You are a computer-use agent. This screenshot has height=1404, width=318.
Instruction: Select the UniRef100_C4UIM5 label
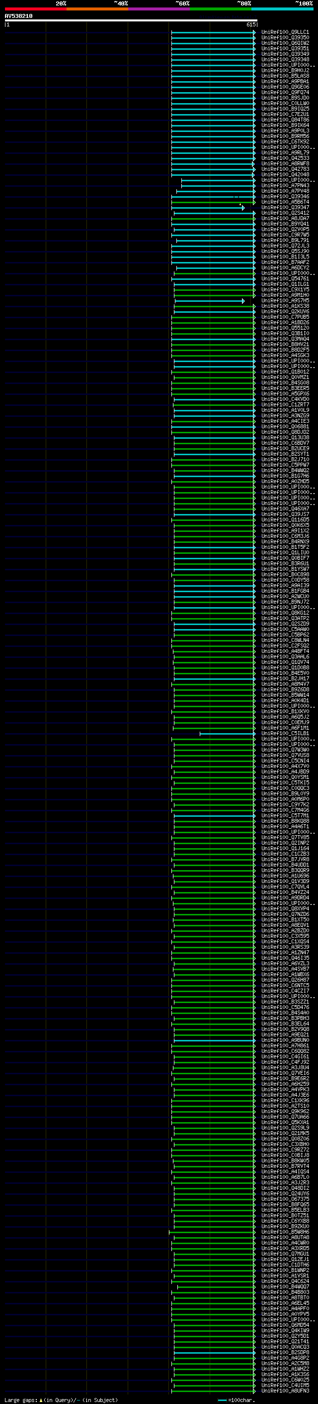pos(285,1386)
